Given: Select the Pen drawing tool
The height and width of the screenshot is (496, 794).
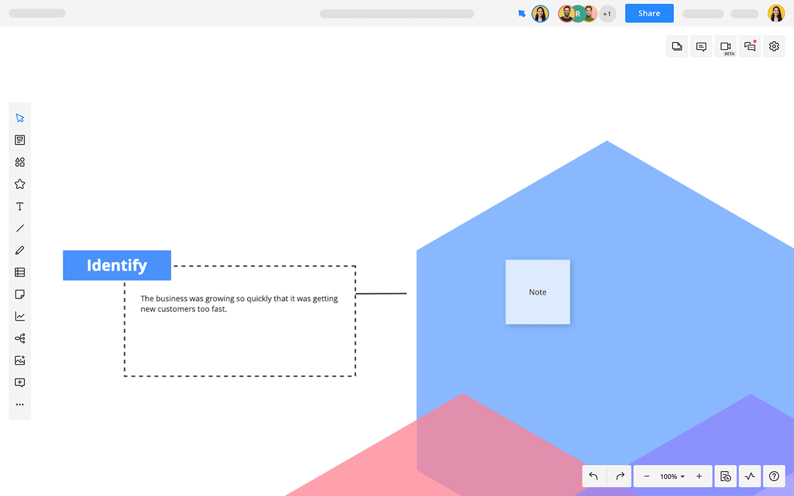Looking at the screenshot, I should click(20, 250).
